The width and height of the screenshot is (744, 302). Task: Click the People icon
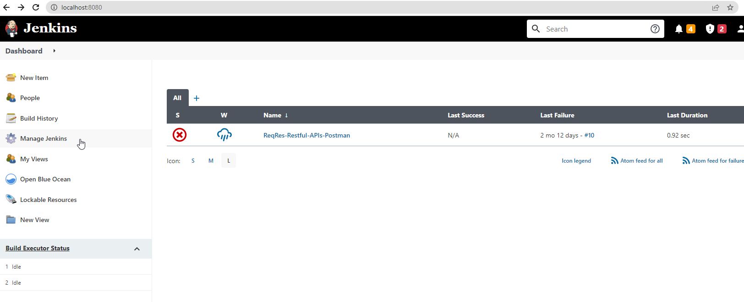coord(11,98)
